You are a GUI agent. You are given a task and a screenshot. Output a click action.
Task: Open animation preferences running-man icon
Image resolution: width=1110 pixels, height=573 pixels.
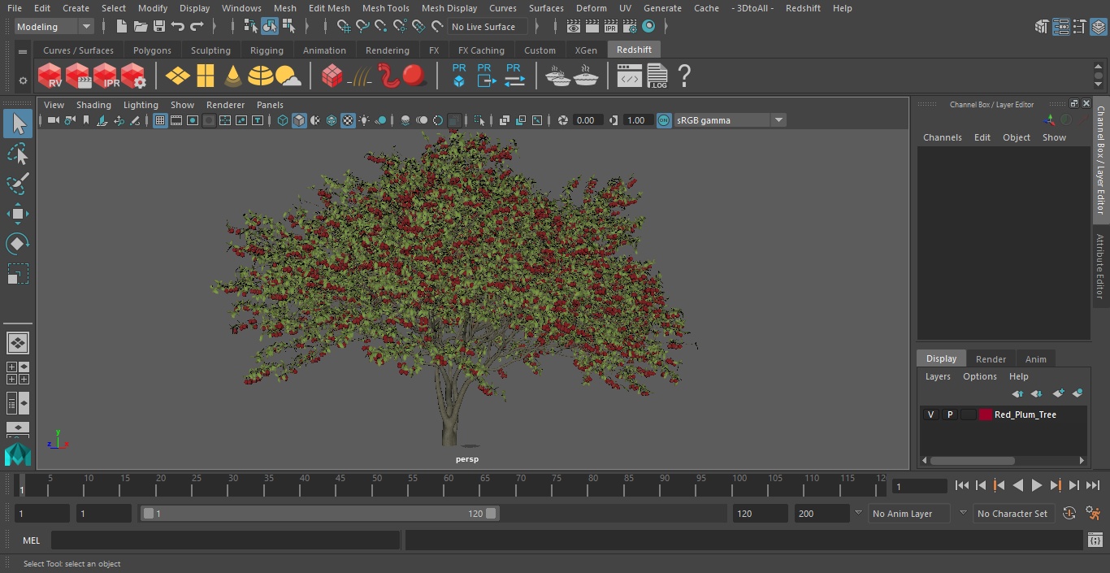(x=1094, y=513)
